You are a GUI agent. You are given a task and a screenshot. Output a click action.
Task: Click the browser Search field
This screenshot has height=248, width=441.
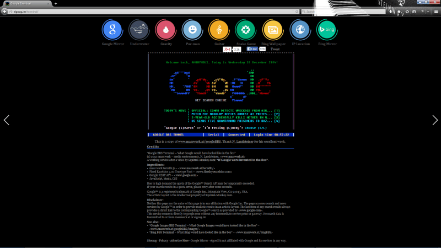[x=343, y=12]
